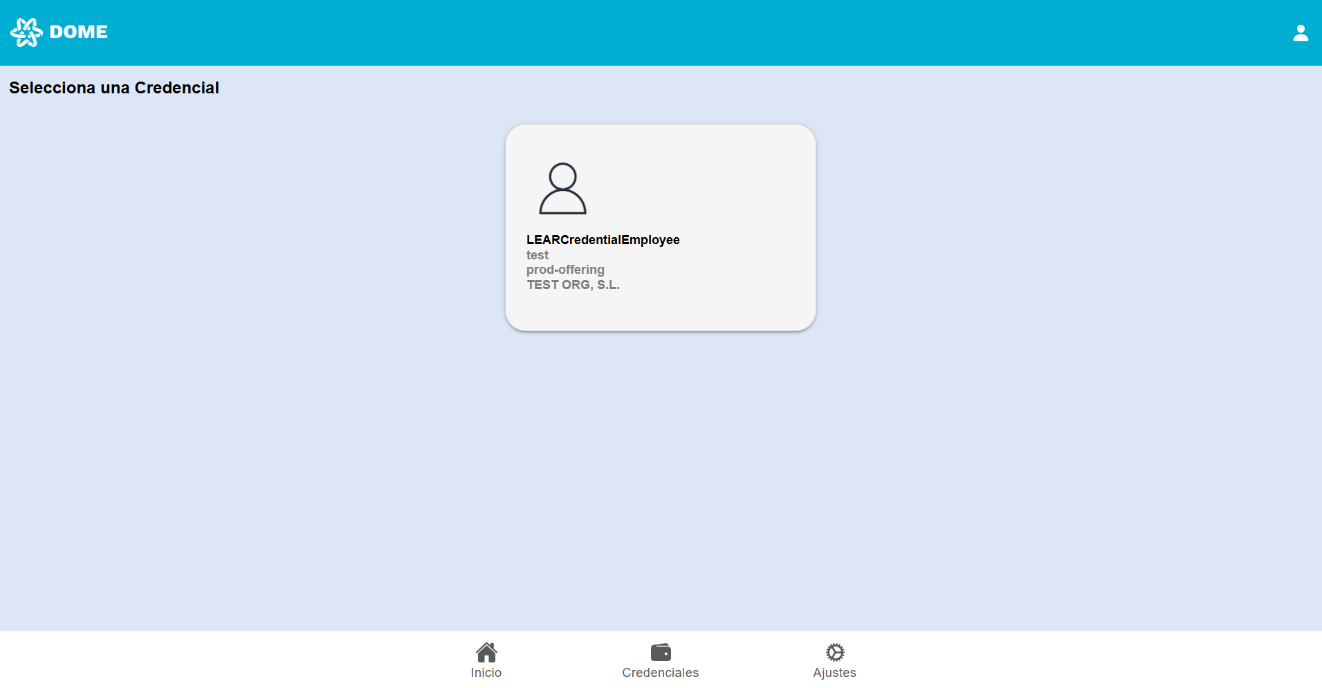This screenshot has height=688, width=1322.
Task: Click the DOME flower logo icon
Action: (26, 32)
